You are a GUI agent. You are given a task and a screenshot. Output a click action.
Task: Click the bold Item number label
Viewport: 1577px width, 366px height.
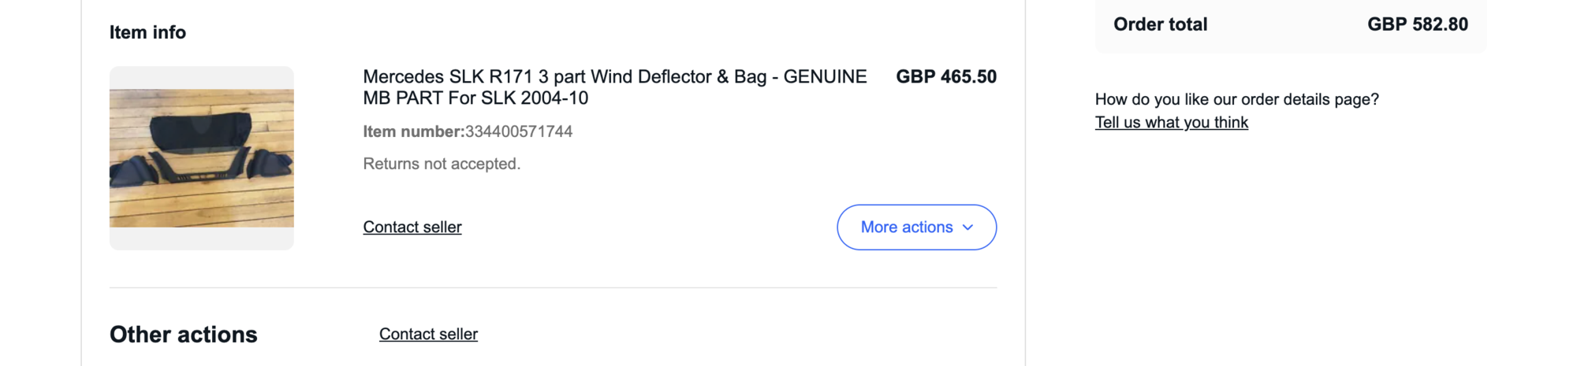413,131
